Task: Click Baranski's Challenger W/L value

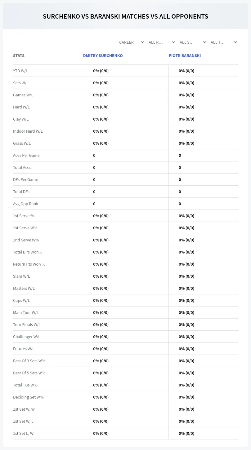Action: [x=186, y=337]
